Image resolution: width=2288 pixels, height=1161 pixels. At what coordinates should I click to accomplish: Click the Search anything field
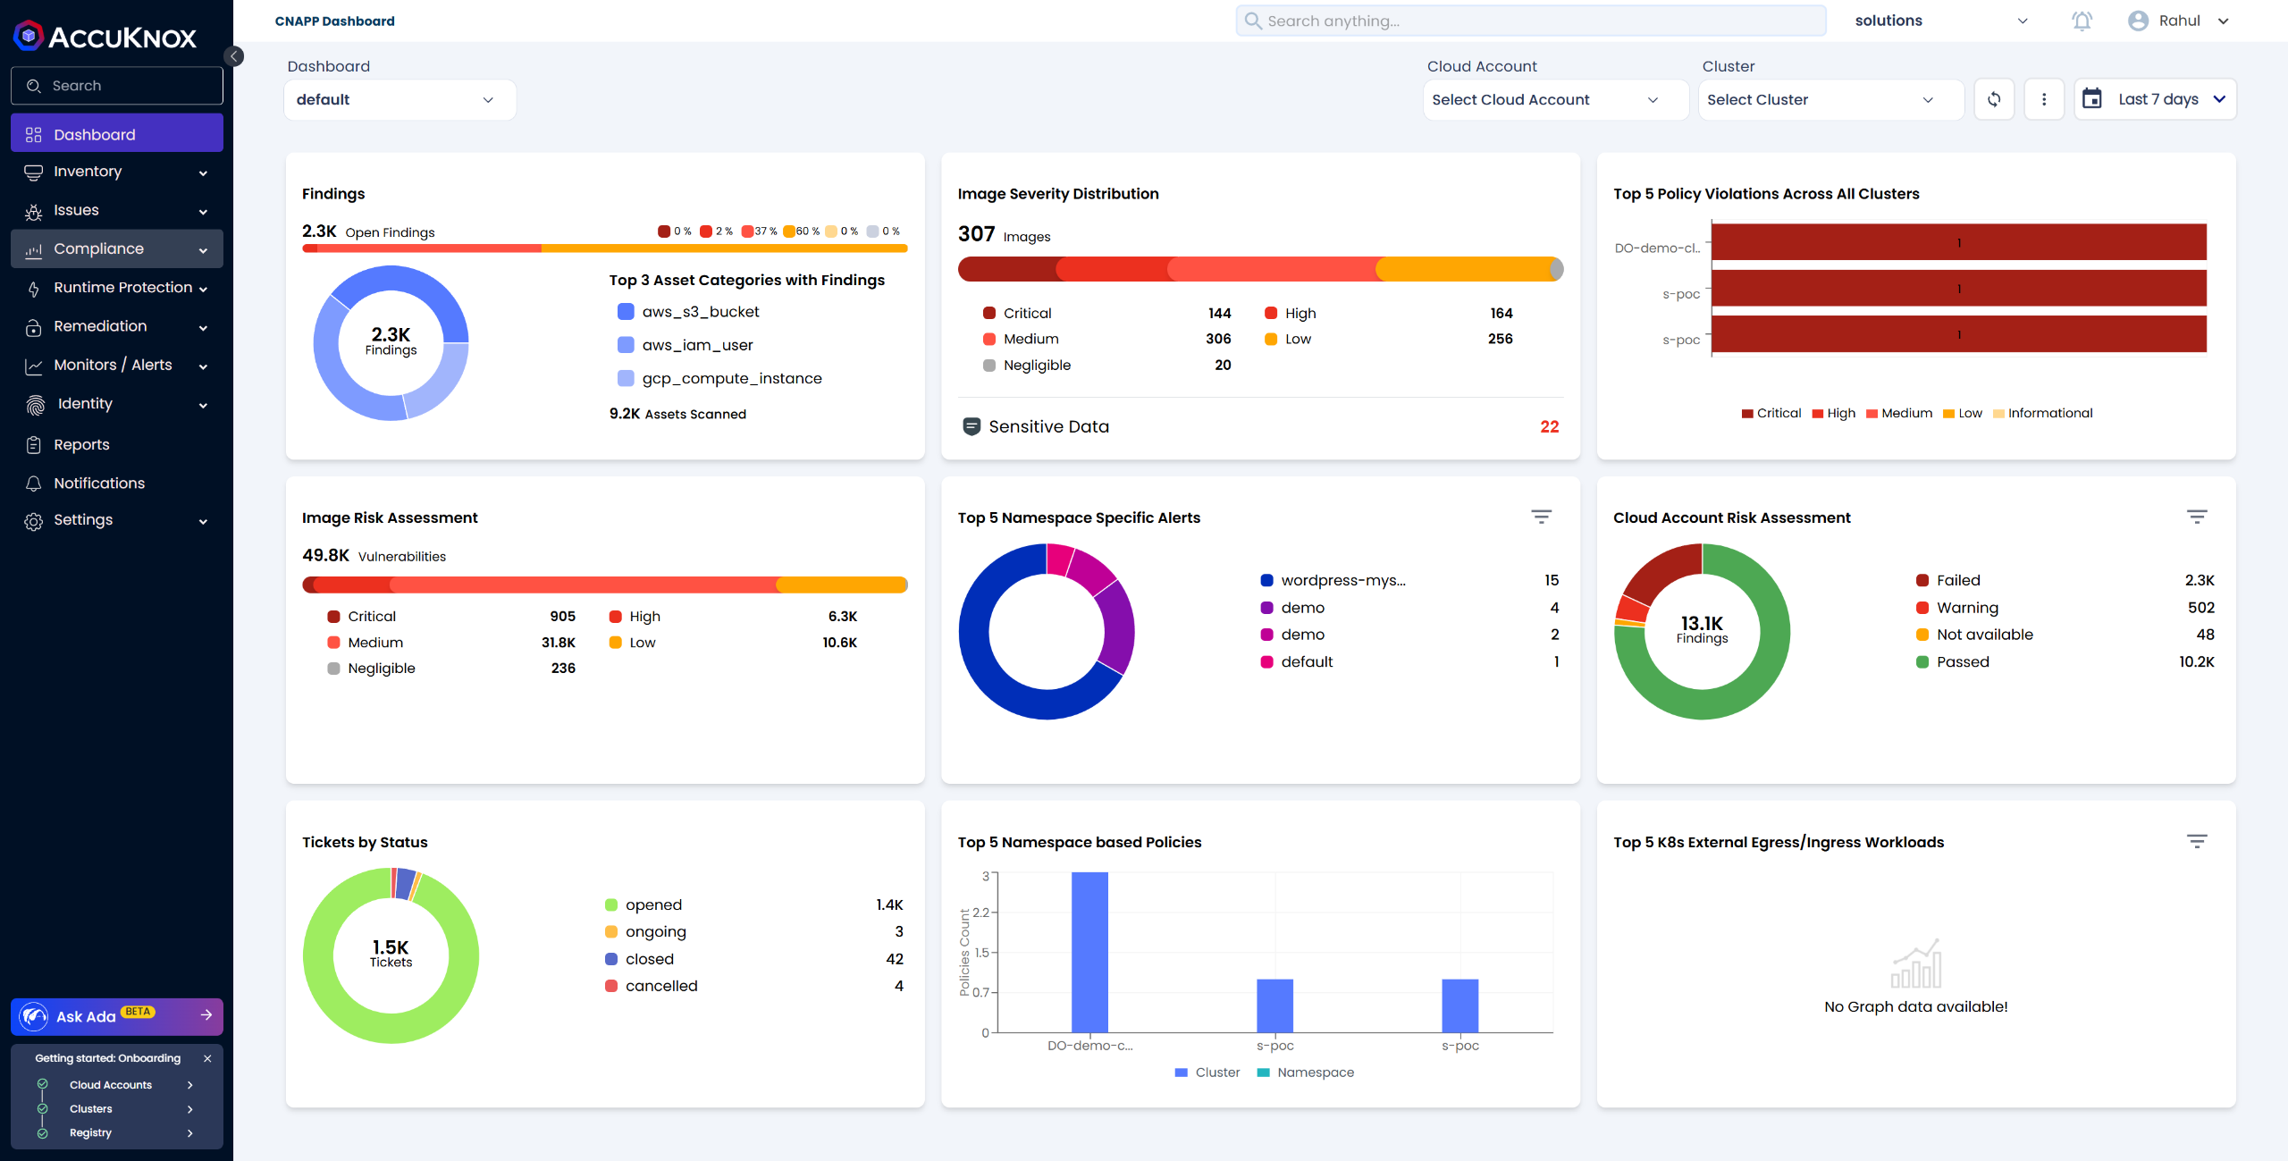(1530, 21)
